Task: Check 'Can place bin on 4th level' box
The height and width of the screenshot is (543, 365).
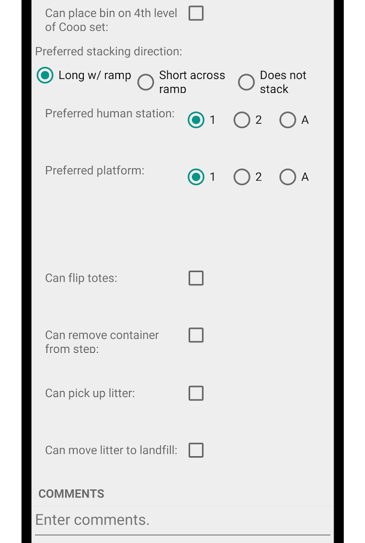Action: point(196,13)
